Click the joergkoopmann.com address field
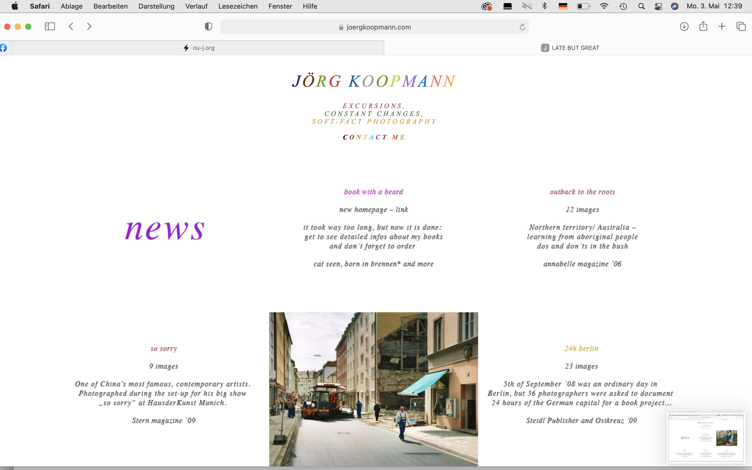The height and width of the screenshot is (470, 752). 374,27
